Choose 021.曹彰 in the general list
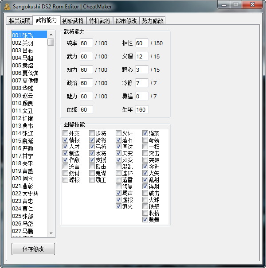Screen dimensions: 266x268 coord(23,186)
